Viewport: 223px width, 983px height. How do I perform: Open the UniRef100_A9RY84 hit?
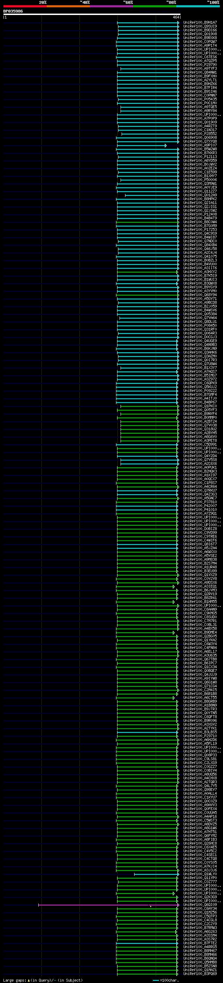(x=200, y=111)
